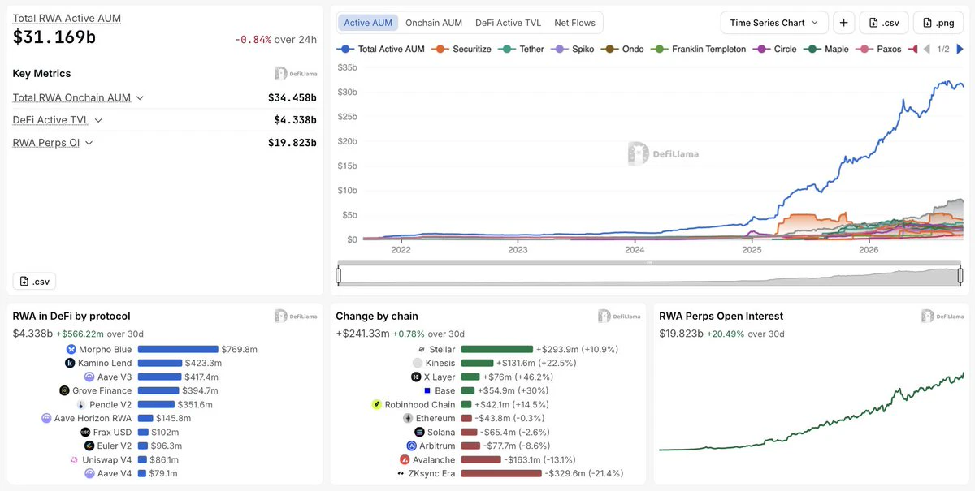Expand the RWA Perps OI metric
The image size is (975, 491).
53,143
